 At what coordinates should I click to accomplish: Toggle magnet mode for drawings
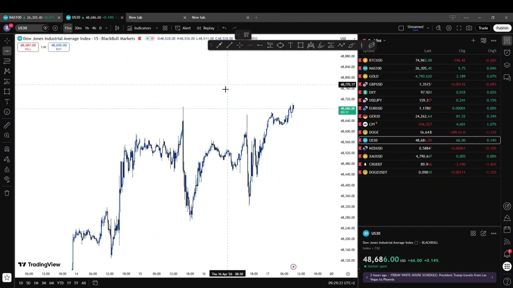[x=7, y=149]
